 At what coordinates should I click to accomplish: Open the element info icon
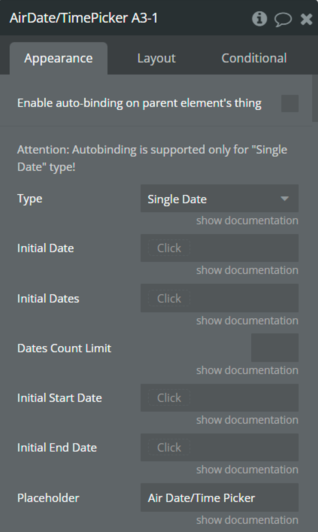pos(259,19)
